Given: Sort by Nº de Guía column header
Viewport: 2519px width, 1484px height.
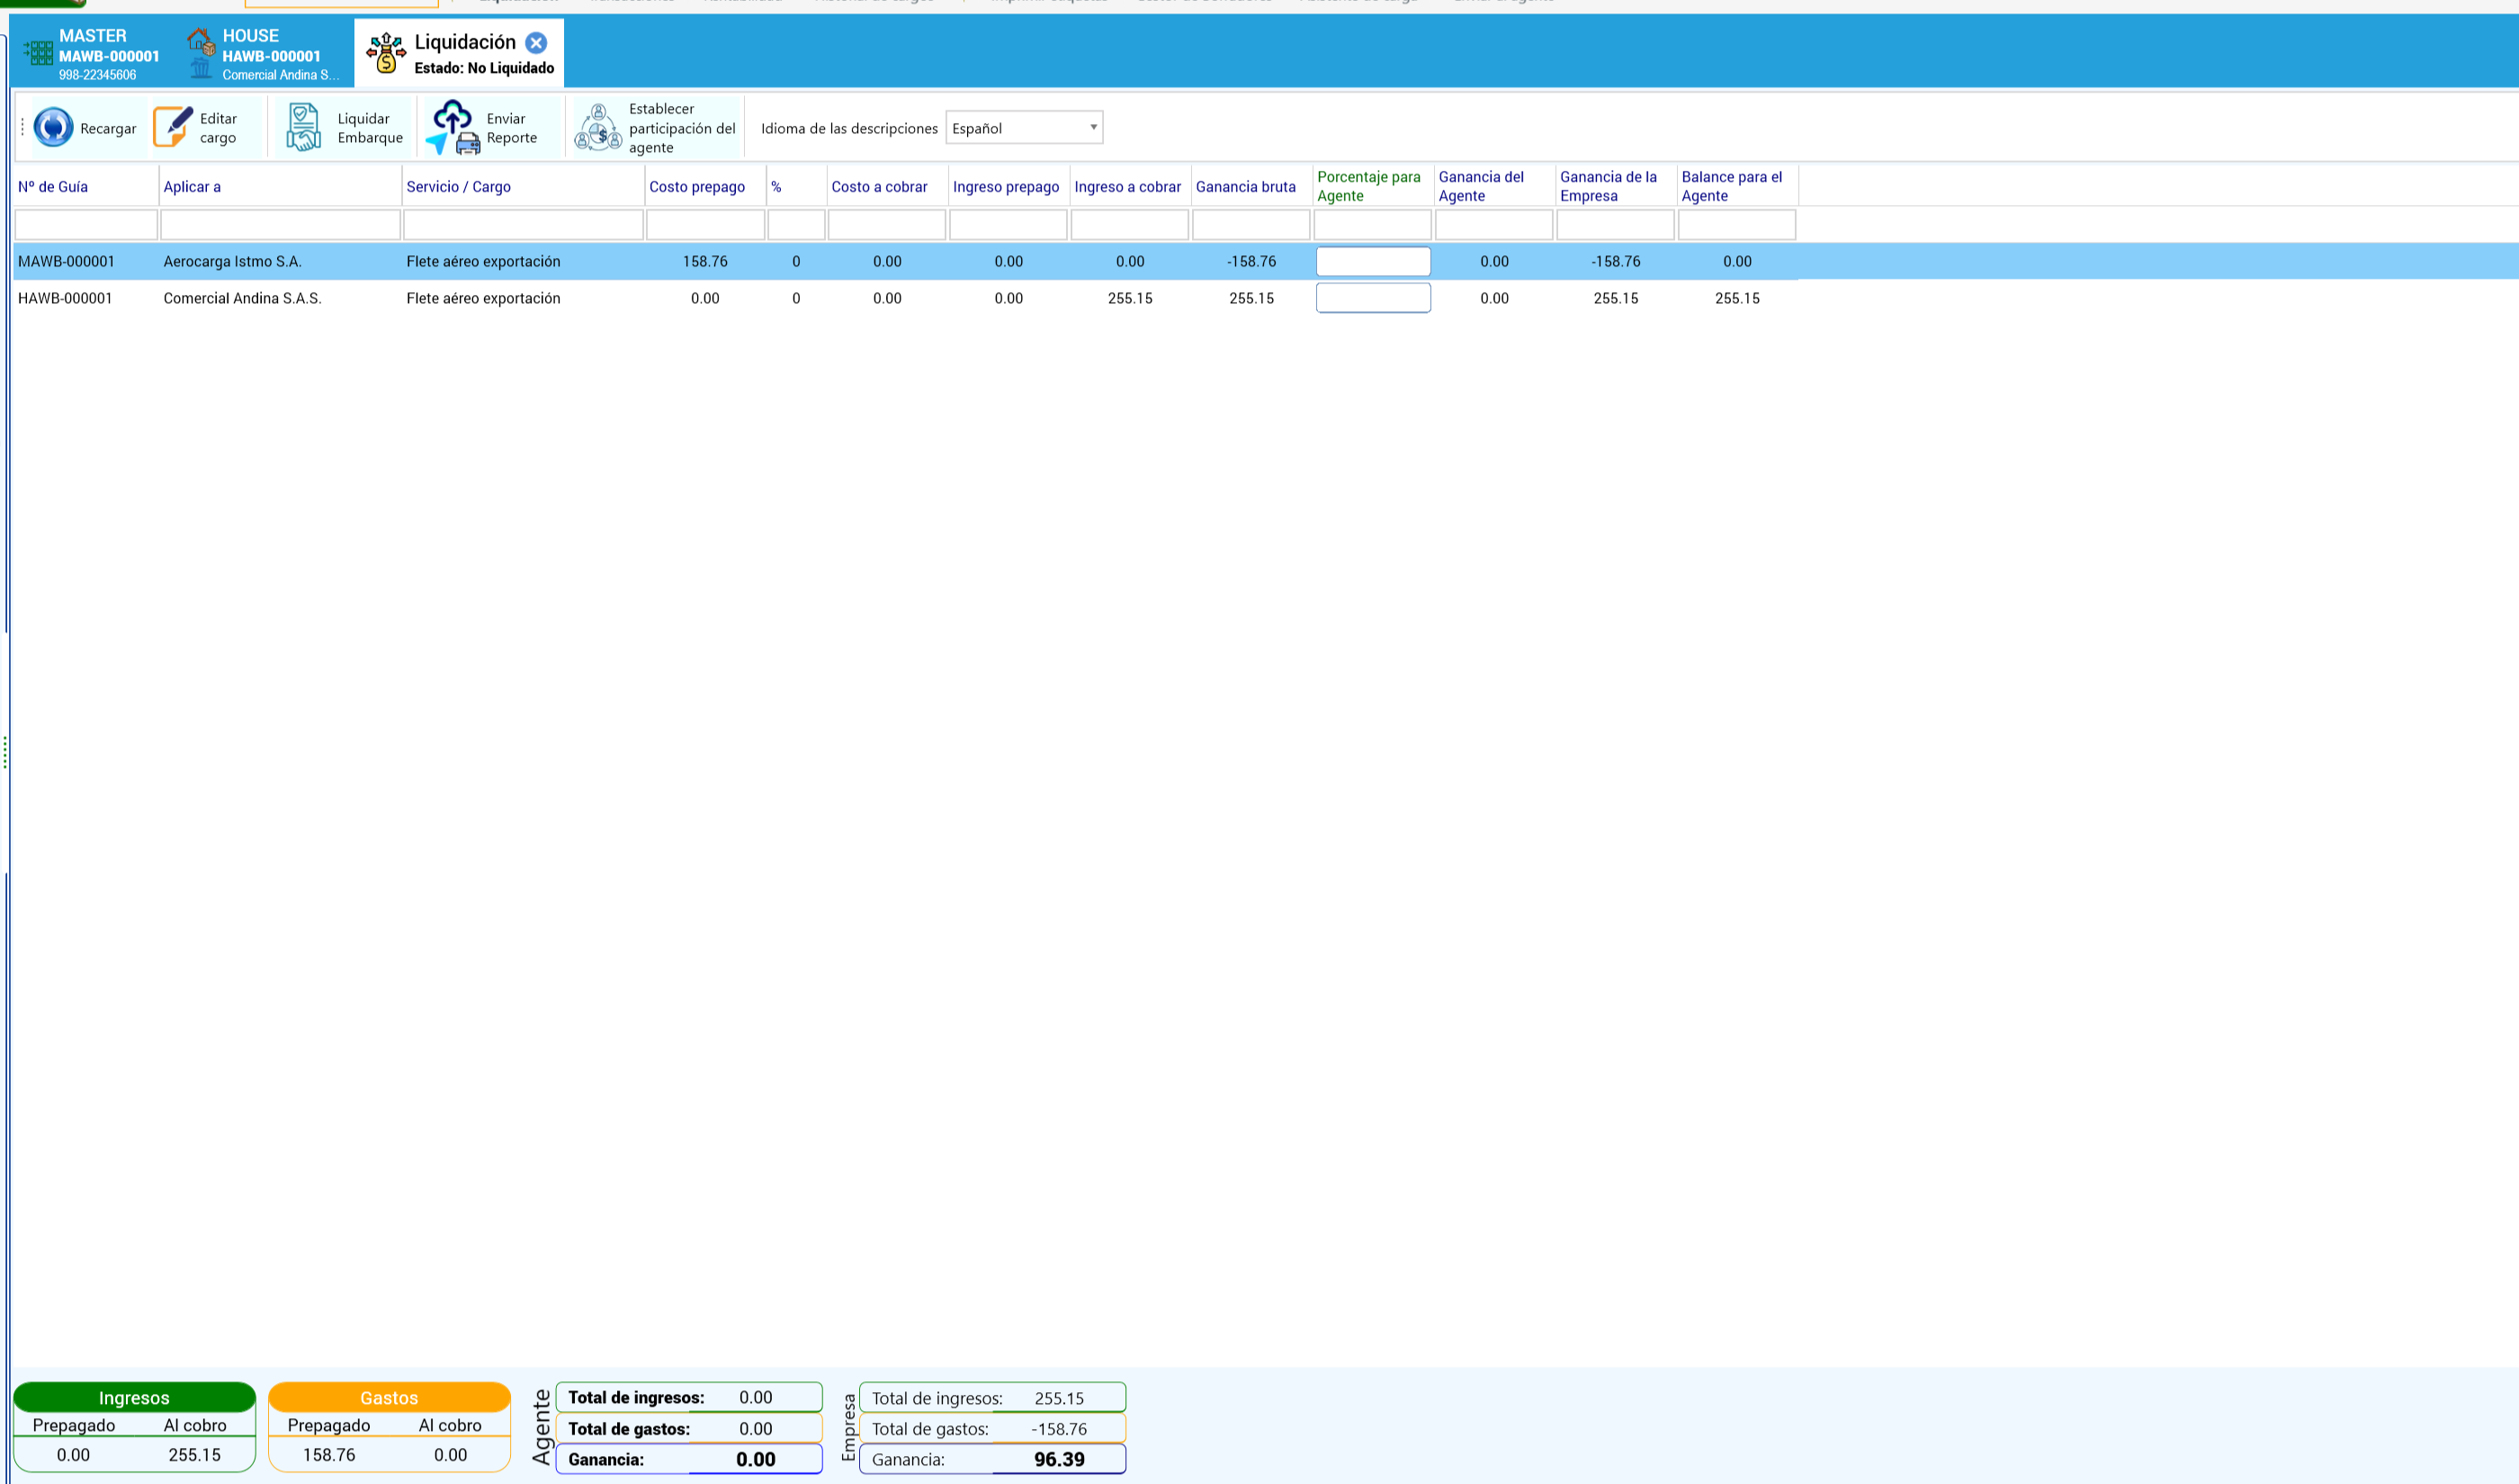Looking at the screenshot, I should point(53,187).
